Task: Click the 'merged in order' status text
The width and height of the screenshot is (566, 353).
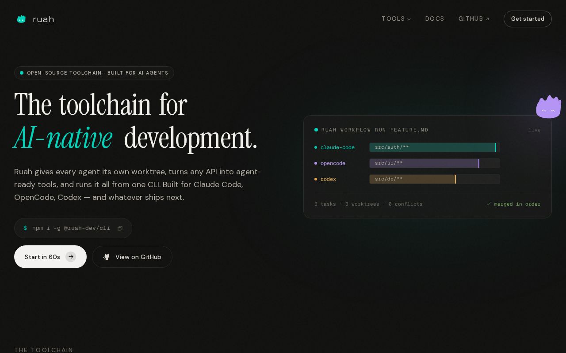Action: click(x=517, y=204)
